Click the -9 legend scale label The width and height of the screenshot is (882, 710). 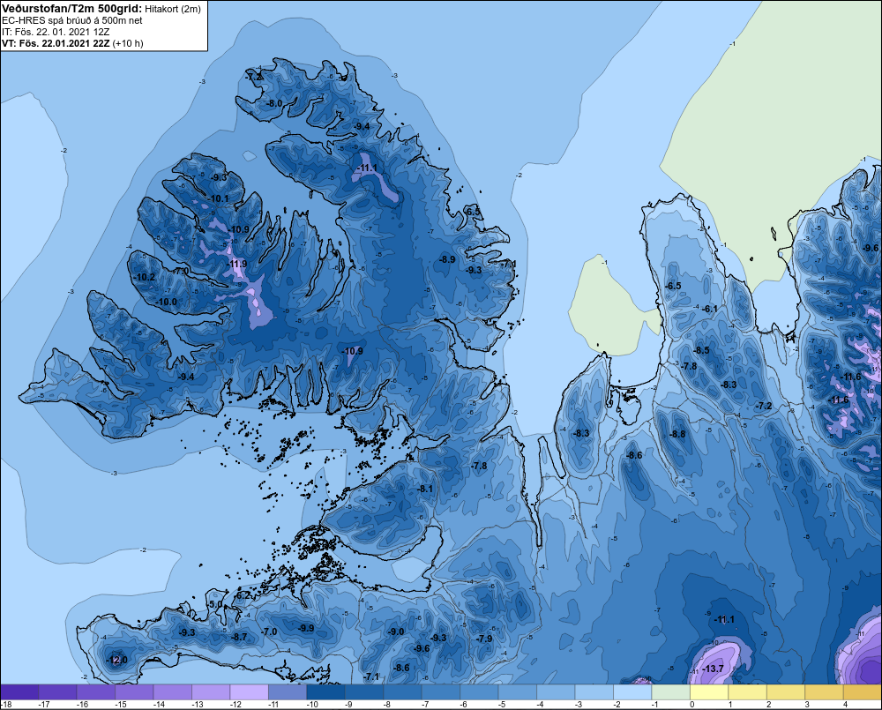(x=348, y=704)
